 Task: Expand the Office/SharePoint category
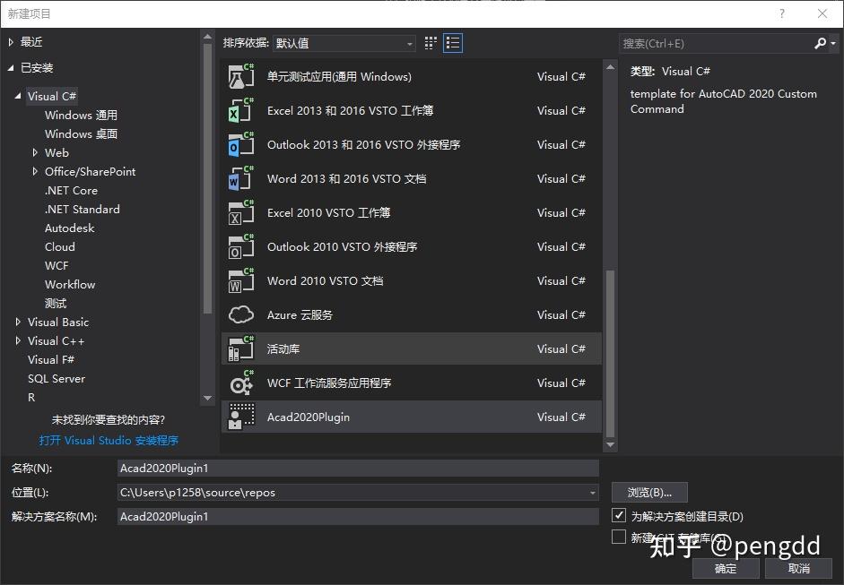click(x=37, y=171)
